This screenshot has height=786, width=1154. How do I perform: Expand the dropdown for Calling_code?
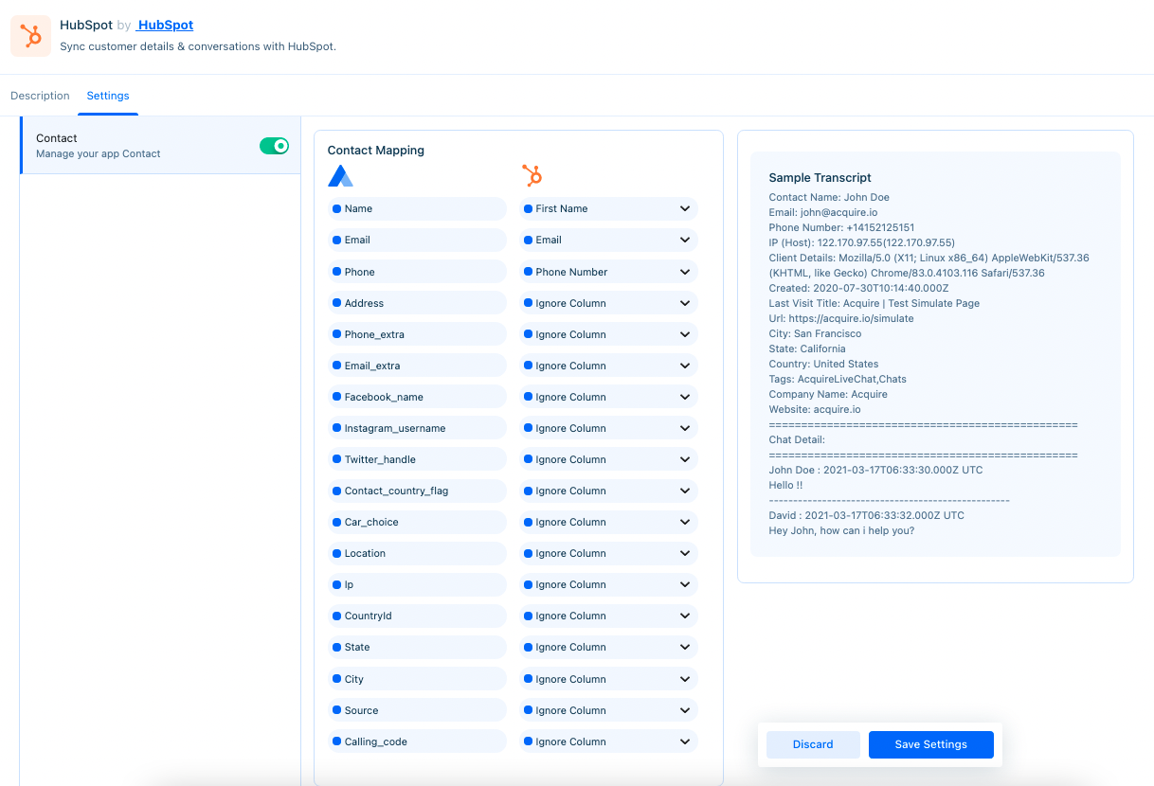point(608,741)
